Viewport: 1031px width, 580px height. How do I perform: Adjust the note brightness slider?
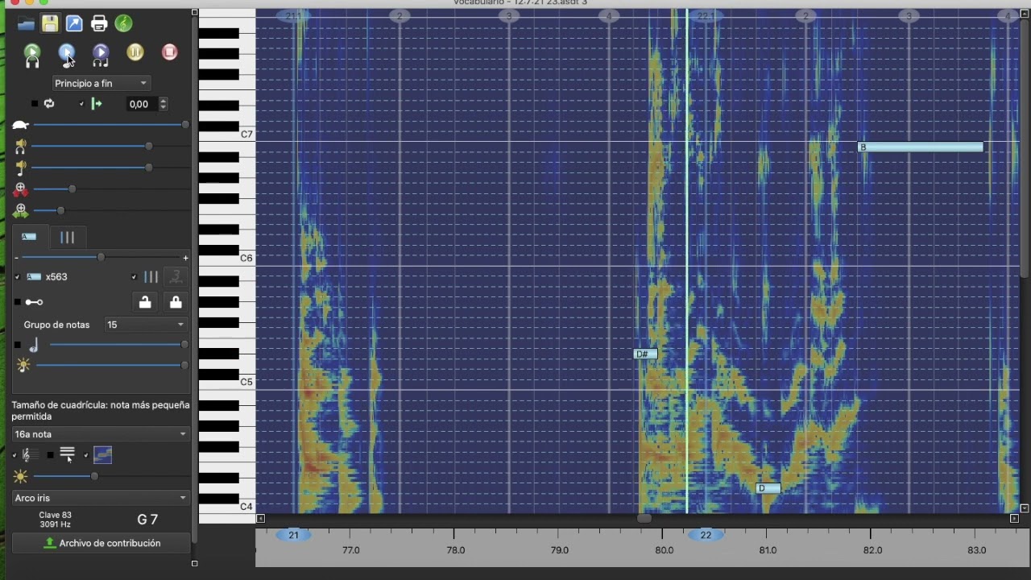tap(113, 366)
